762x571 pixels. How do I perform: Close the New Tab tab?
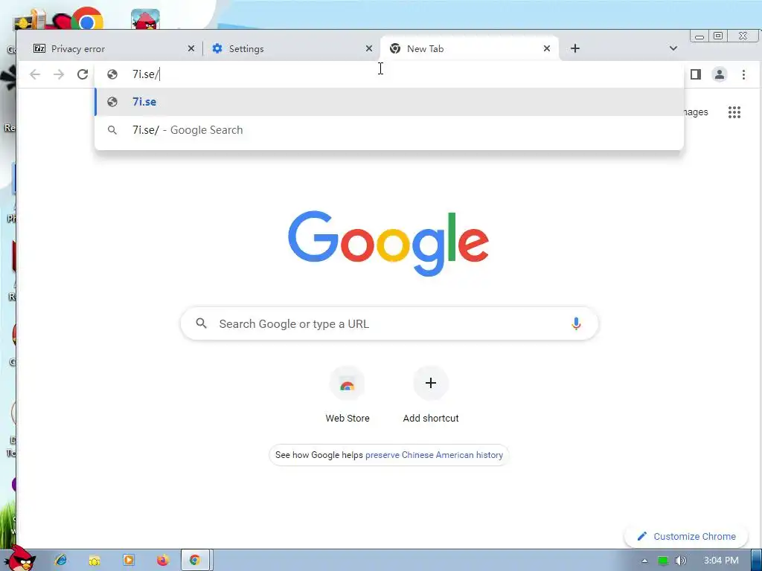click(547, 48)
